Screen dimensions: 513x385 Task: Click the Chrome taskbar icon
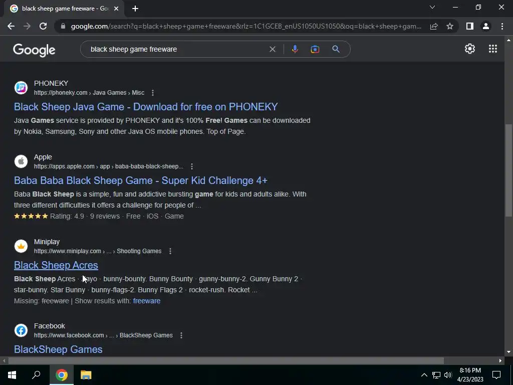(61, 375)
